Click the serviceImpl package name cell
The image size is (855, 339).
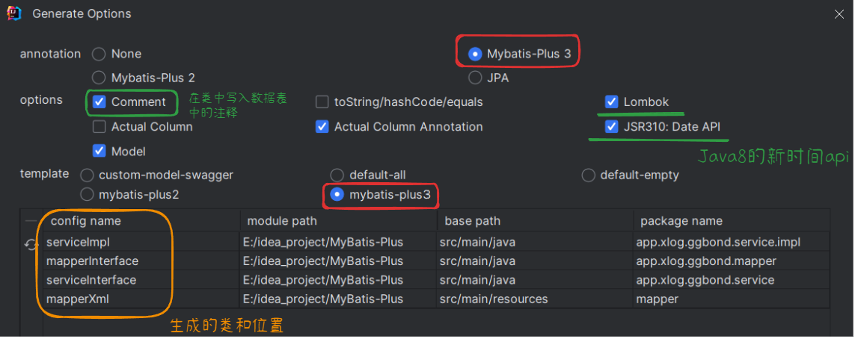[x=718, y=242]
